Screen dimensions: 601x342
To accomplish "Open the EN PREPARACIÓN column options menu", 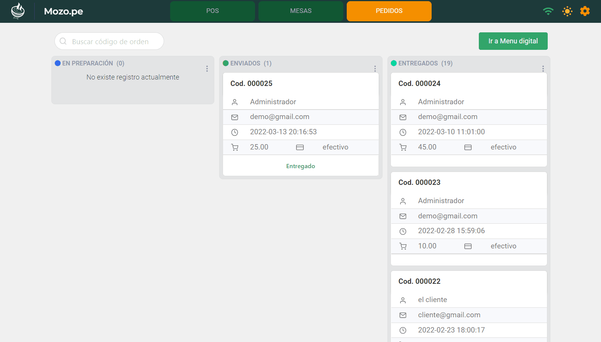I will [x=207, y=68].
